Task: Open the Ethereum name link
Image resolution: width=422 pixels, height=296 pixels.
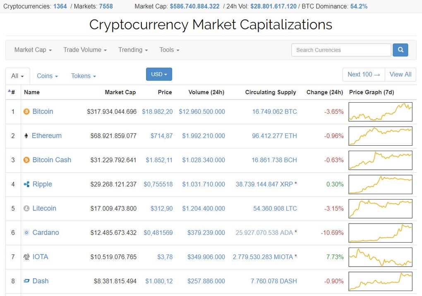Action: pyautogui.click(x=47, y=136)
